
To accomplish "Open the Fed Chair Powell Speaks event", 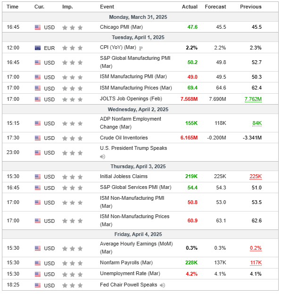I will point(129,285).
